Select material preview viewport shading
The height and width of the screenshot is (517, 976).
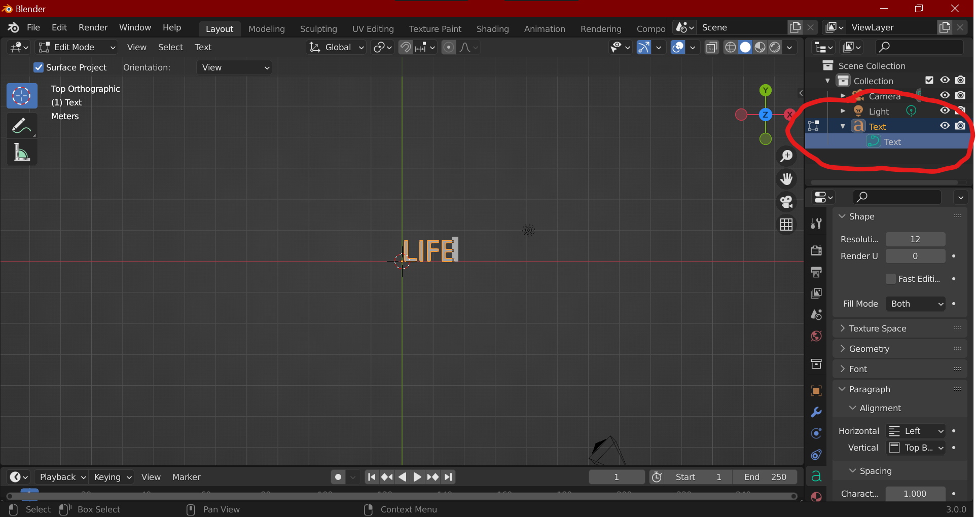tap(760, 47)
